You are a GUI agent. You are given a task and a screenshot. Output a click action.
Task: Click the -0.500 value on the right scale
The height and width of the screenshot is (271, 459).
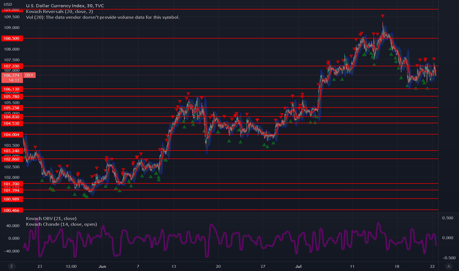pyautogui.click(x=449, y=258)
